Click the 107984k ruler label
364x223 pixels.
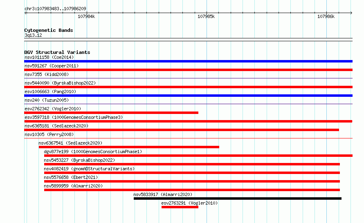[x=86, y=16]
